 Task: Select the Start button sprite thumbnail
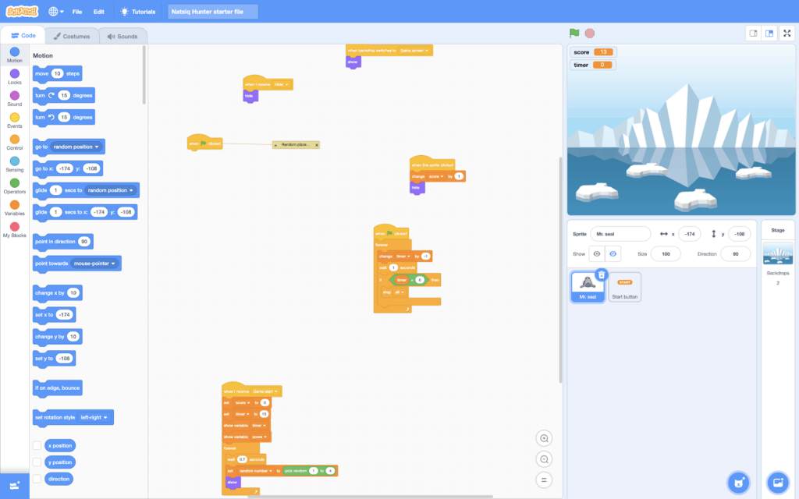pos(625,287)
